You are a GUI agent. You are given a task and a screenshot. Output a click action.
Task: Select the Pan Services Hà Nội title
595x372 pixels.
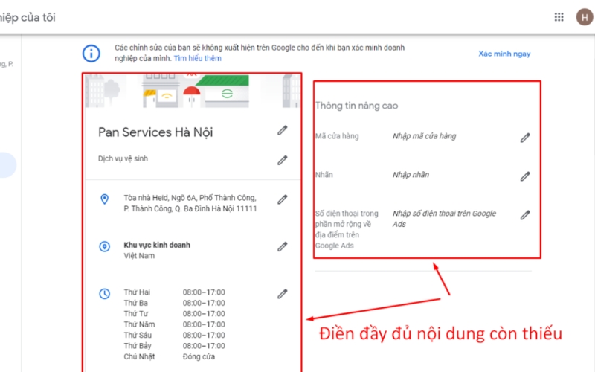[x=155, y=132]
